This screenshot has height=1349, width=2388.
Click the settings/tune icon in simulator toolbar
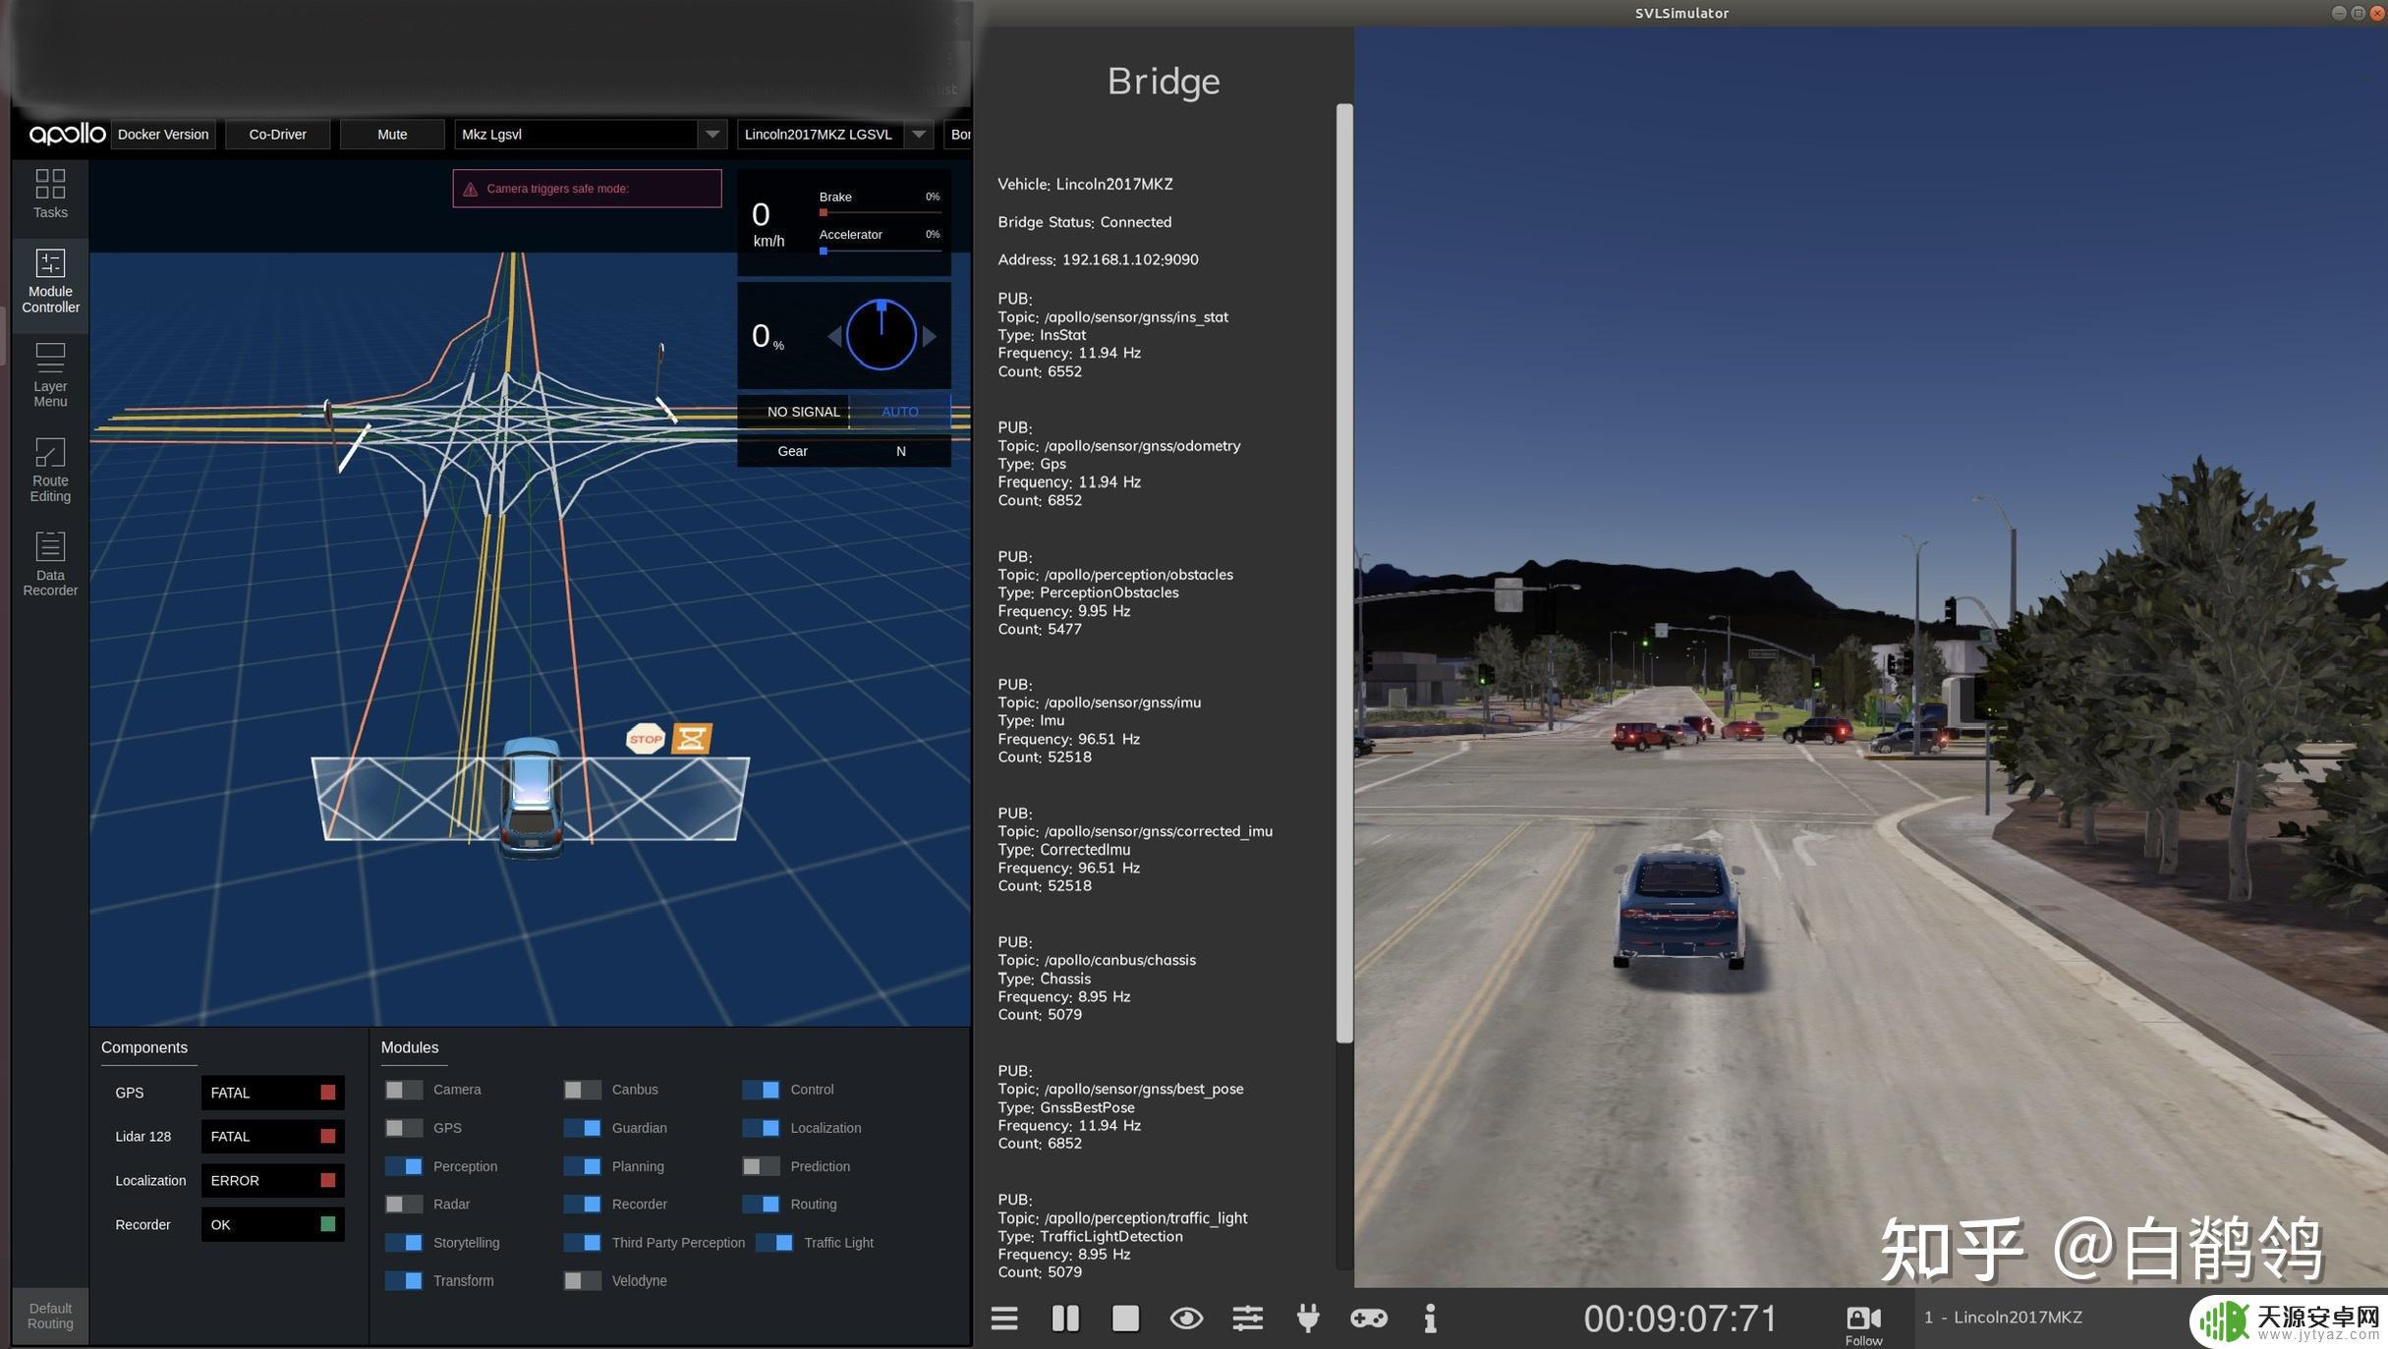(1246, 1317)
